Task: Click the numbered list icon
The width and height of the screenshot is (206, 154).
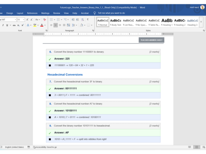Action: point(58,20)
